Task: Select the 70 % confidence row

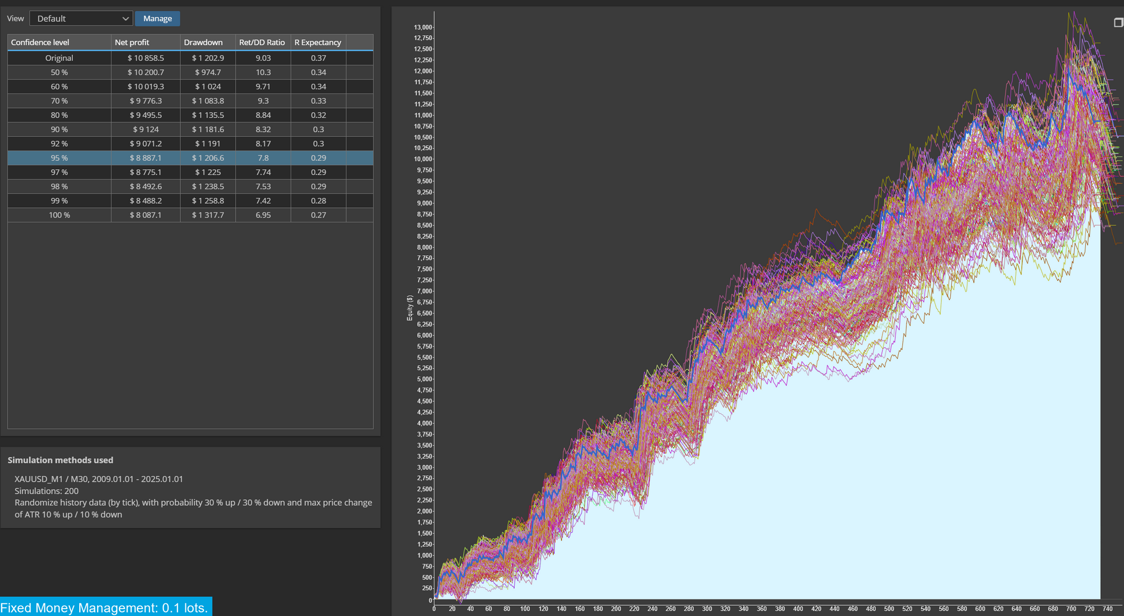Action: point(190,100)
